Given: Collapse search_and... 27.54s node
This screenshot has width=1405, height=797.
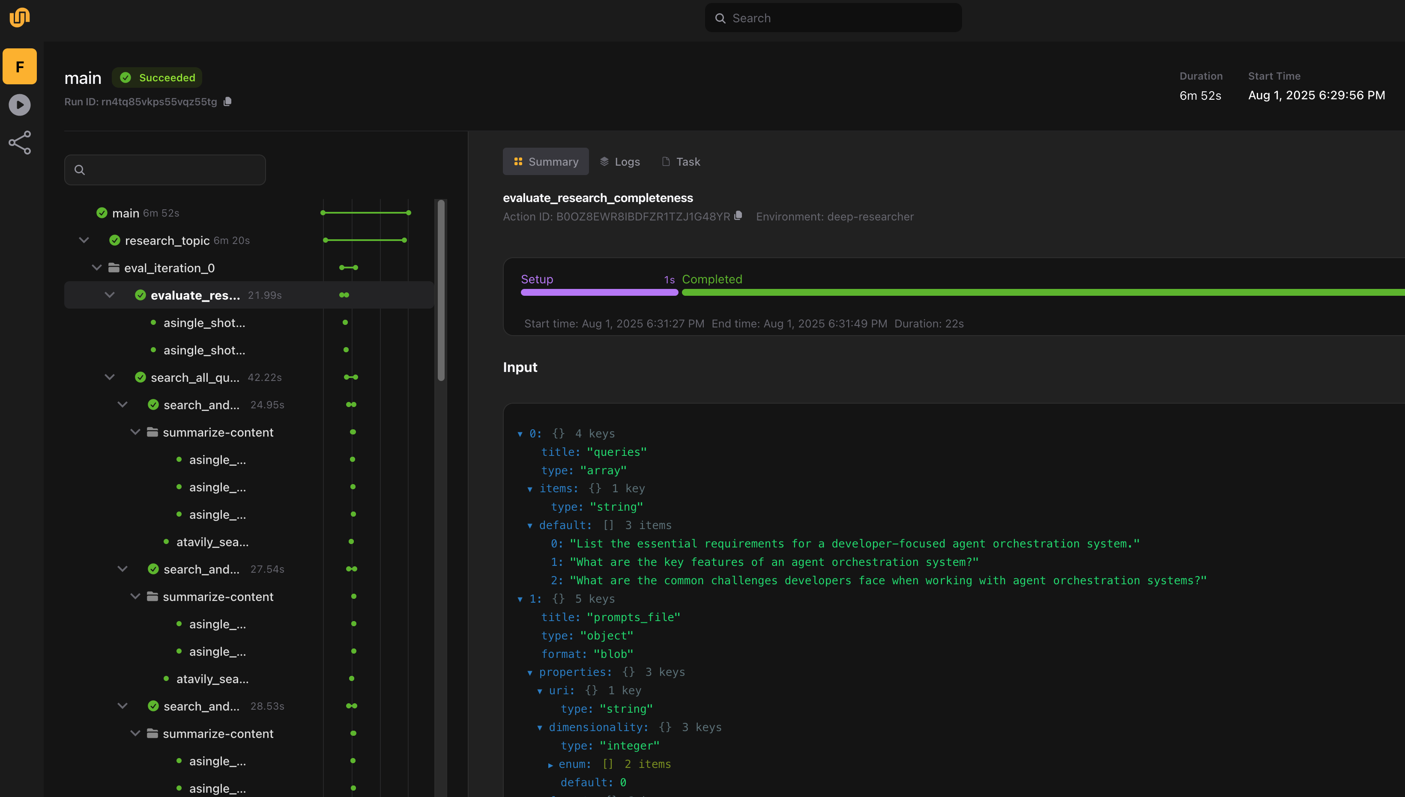Looking at the screenshot, I should click(x=122, y=569).
